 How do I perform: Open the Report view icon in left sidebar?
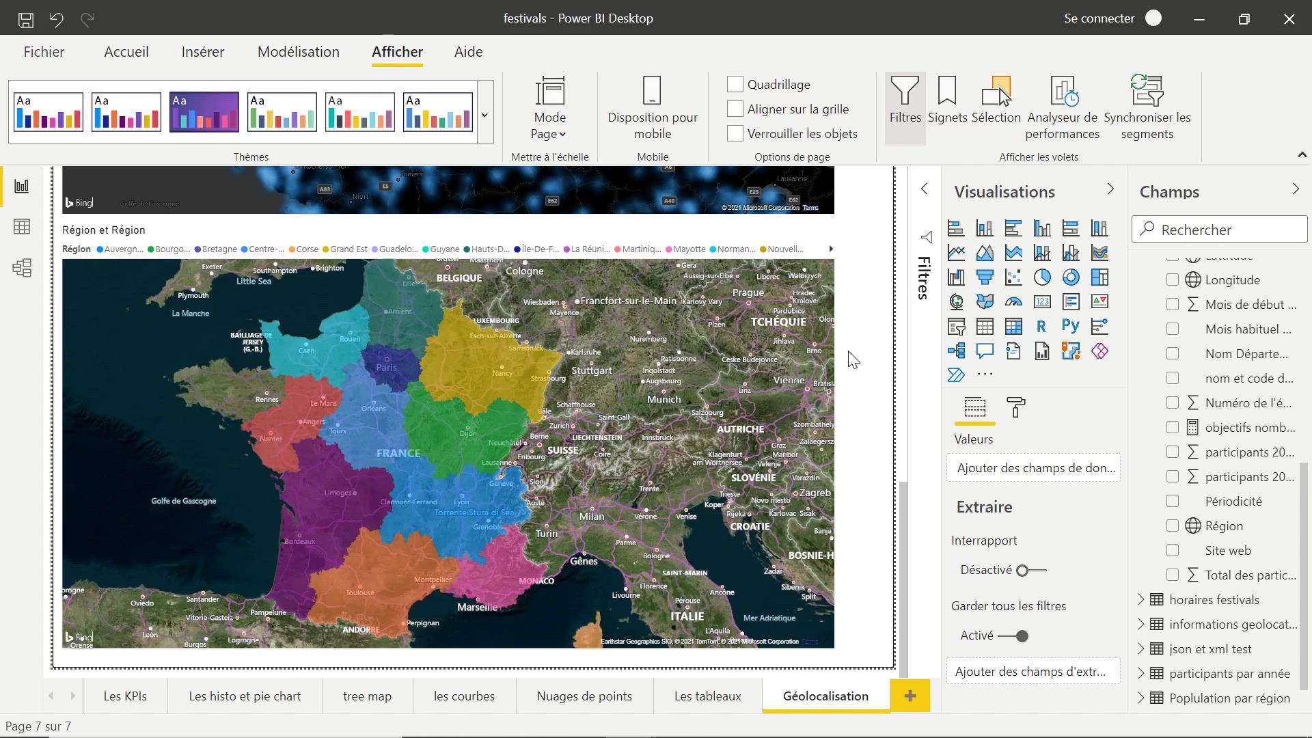[x=22, y=186]
